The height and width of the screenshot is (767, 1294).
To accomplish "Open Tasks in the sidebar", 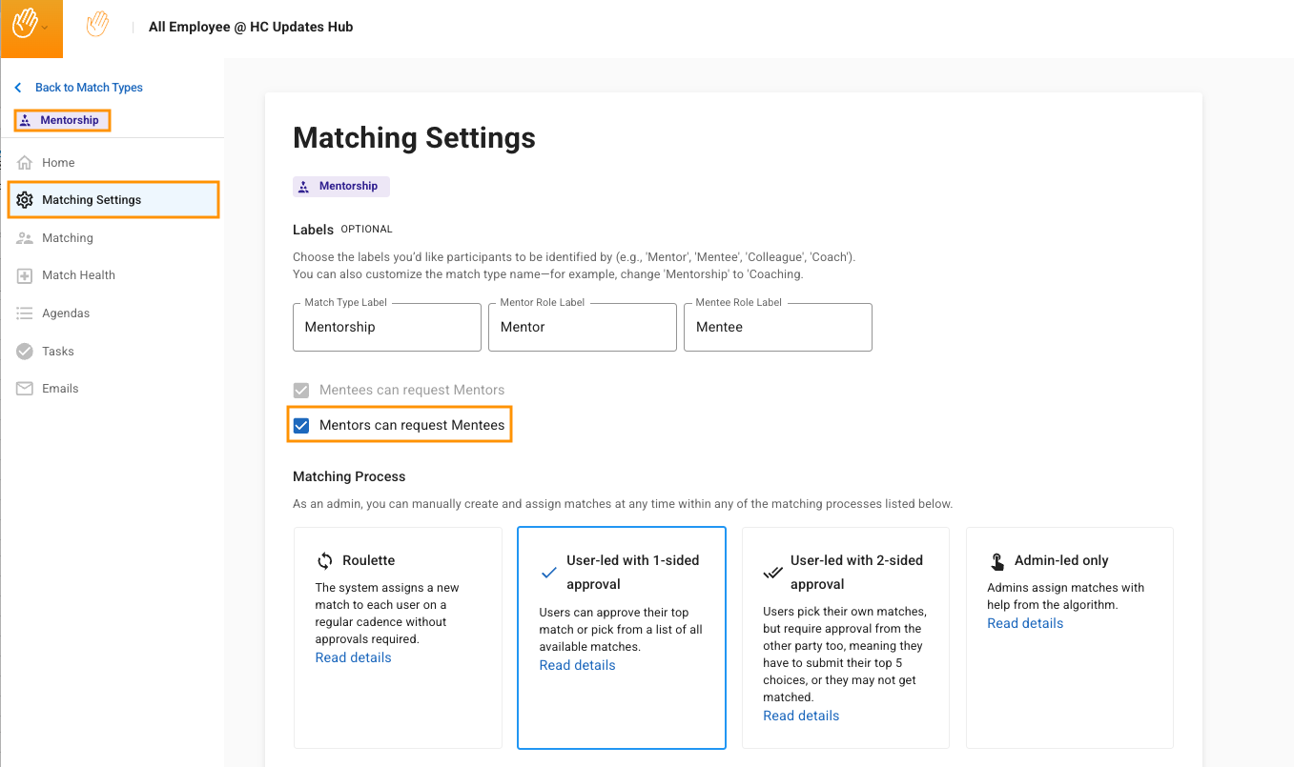I will (x=57, y=352).
